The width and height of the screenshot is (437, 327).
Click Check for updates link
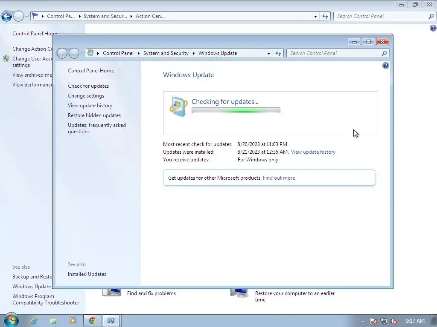(x=88, y=86)
